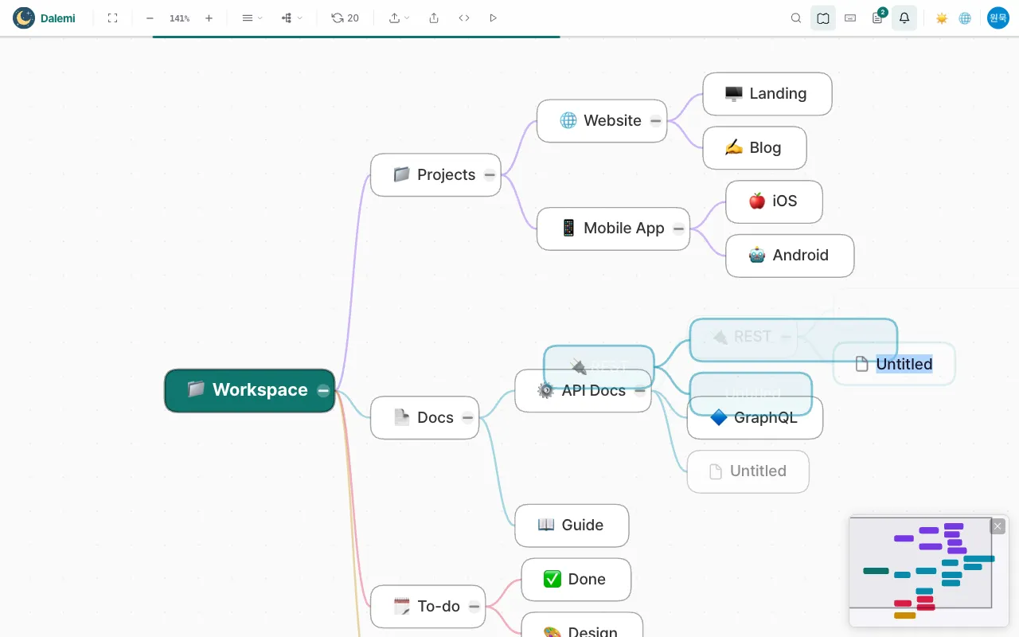Image resolution: width=1019 pixels, height=637 pixels.
Task: Close the minimap panel
Action: (998, 526)
